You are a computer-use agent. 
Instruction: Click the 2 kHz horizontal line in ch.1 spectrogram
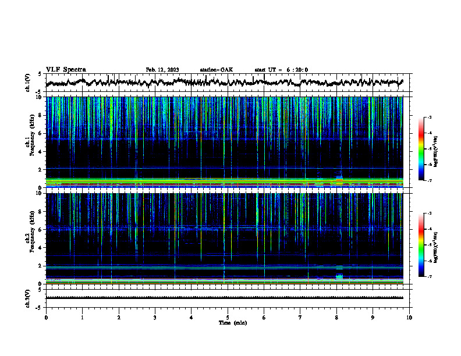225,168
